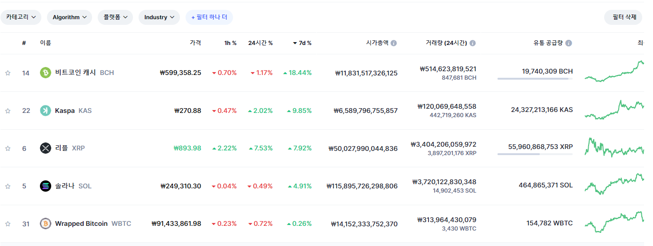Screen dimensions: 653x246
Task: Click XRP price ₩893.98
Action: click(187, 148)
